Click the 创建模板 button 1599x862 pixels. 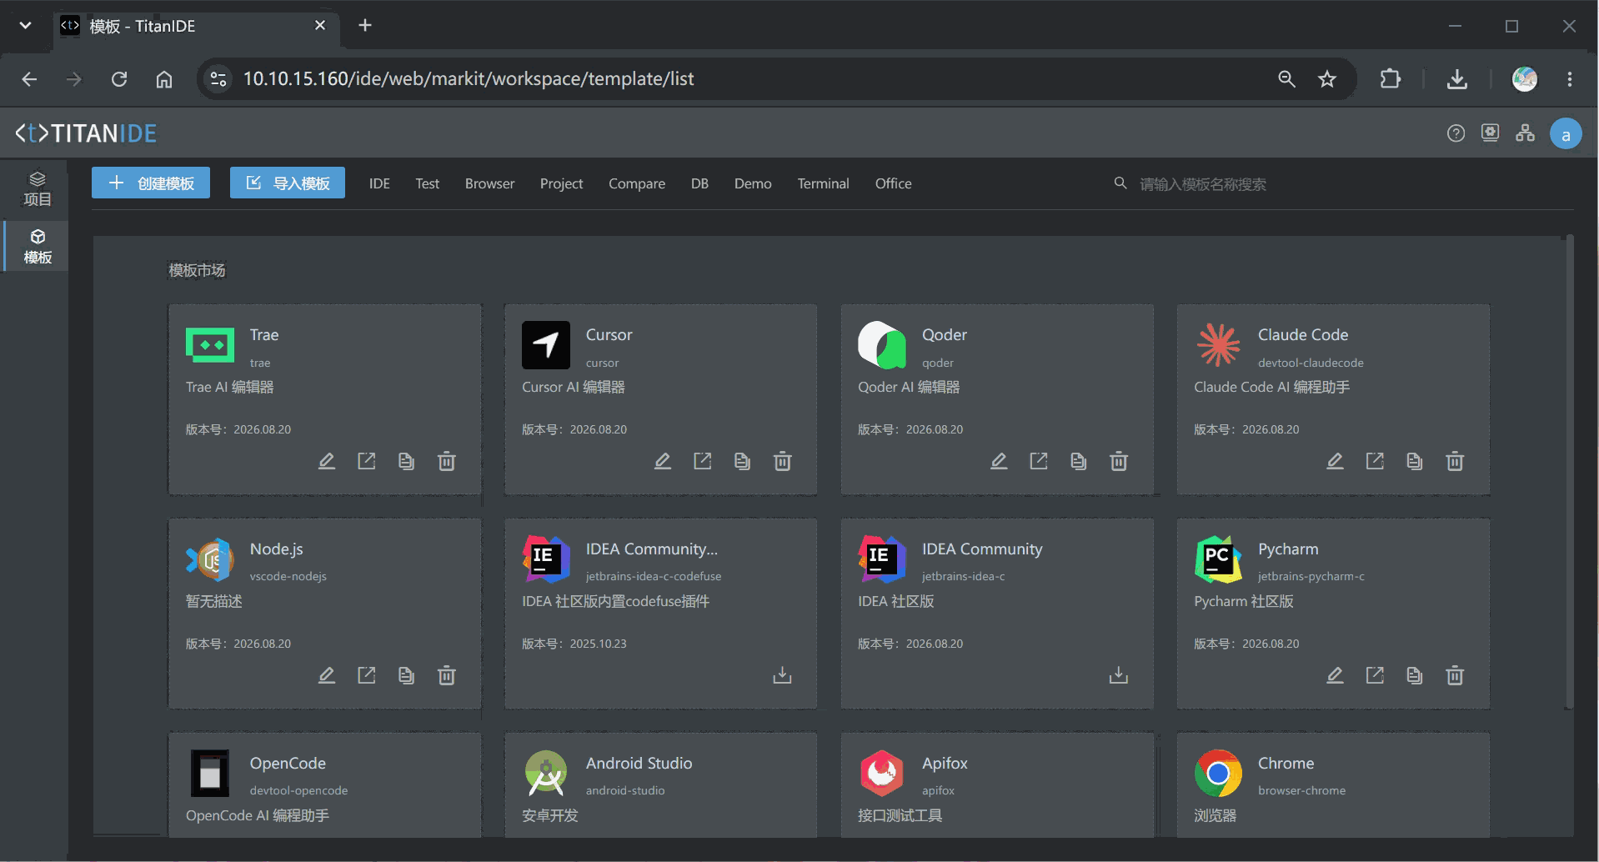click(151, 183)
